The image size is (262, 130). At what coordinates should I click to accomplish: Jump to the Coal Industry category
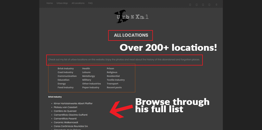click(x=65, y=72)
